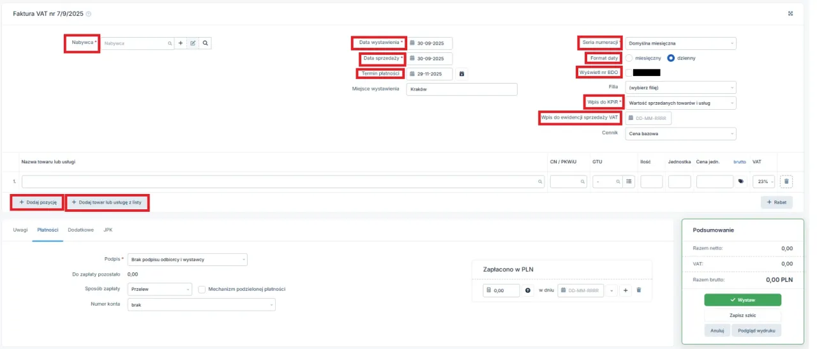This screenshot has height=349, width=817.
Task: Open calendar icon for Data wystawienia
Action: (412, 43)
